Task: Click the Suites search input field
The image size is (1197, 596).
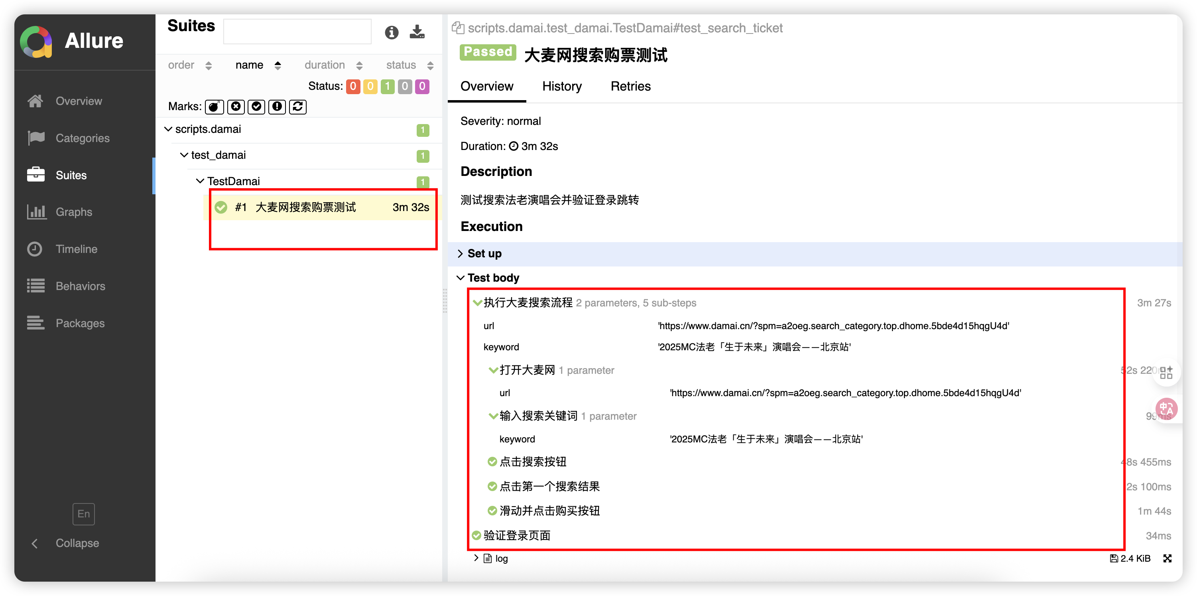Action: (297, 32)
